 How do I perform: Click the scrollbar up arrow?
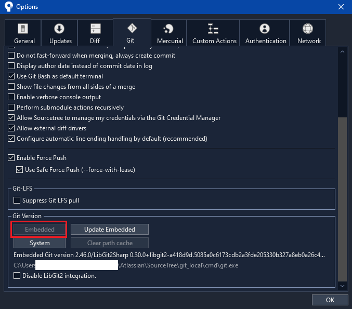click(x=342, y=52)
